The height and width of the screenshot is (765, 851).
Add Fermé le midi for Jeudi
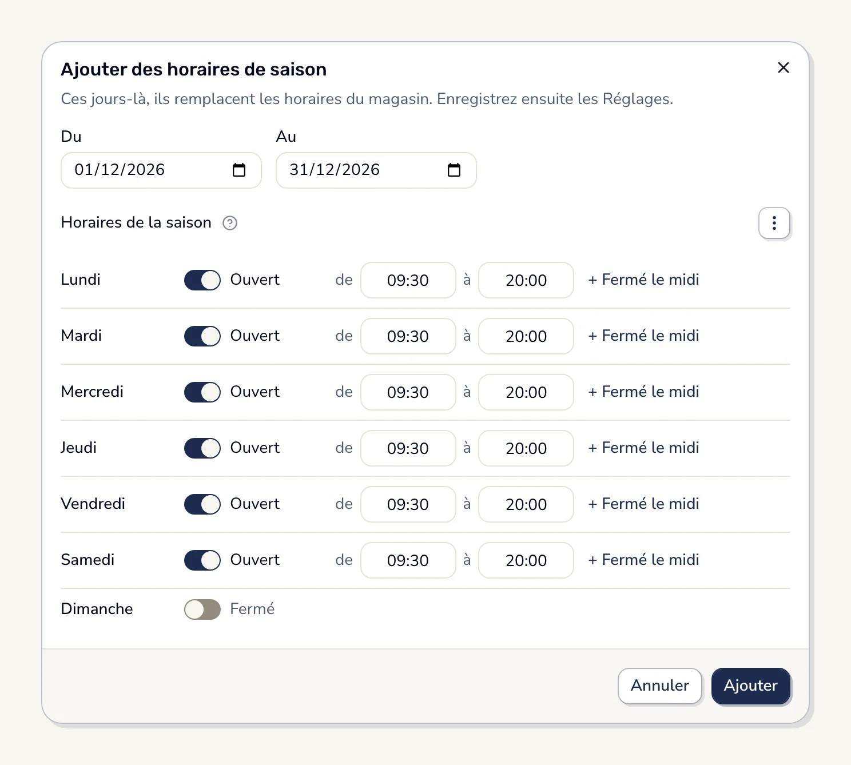click(643, 448)
